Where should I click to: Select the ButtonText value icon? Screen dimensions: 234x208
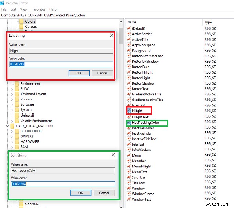coord(129,89)
